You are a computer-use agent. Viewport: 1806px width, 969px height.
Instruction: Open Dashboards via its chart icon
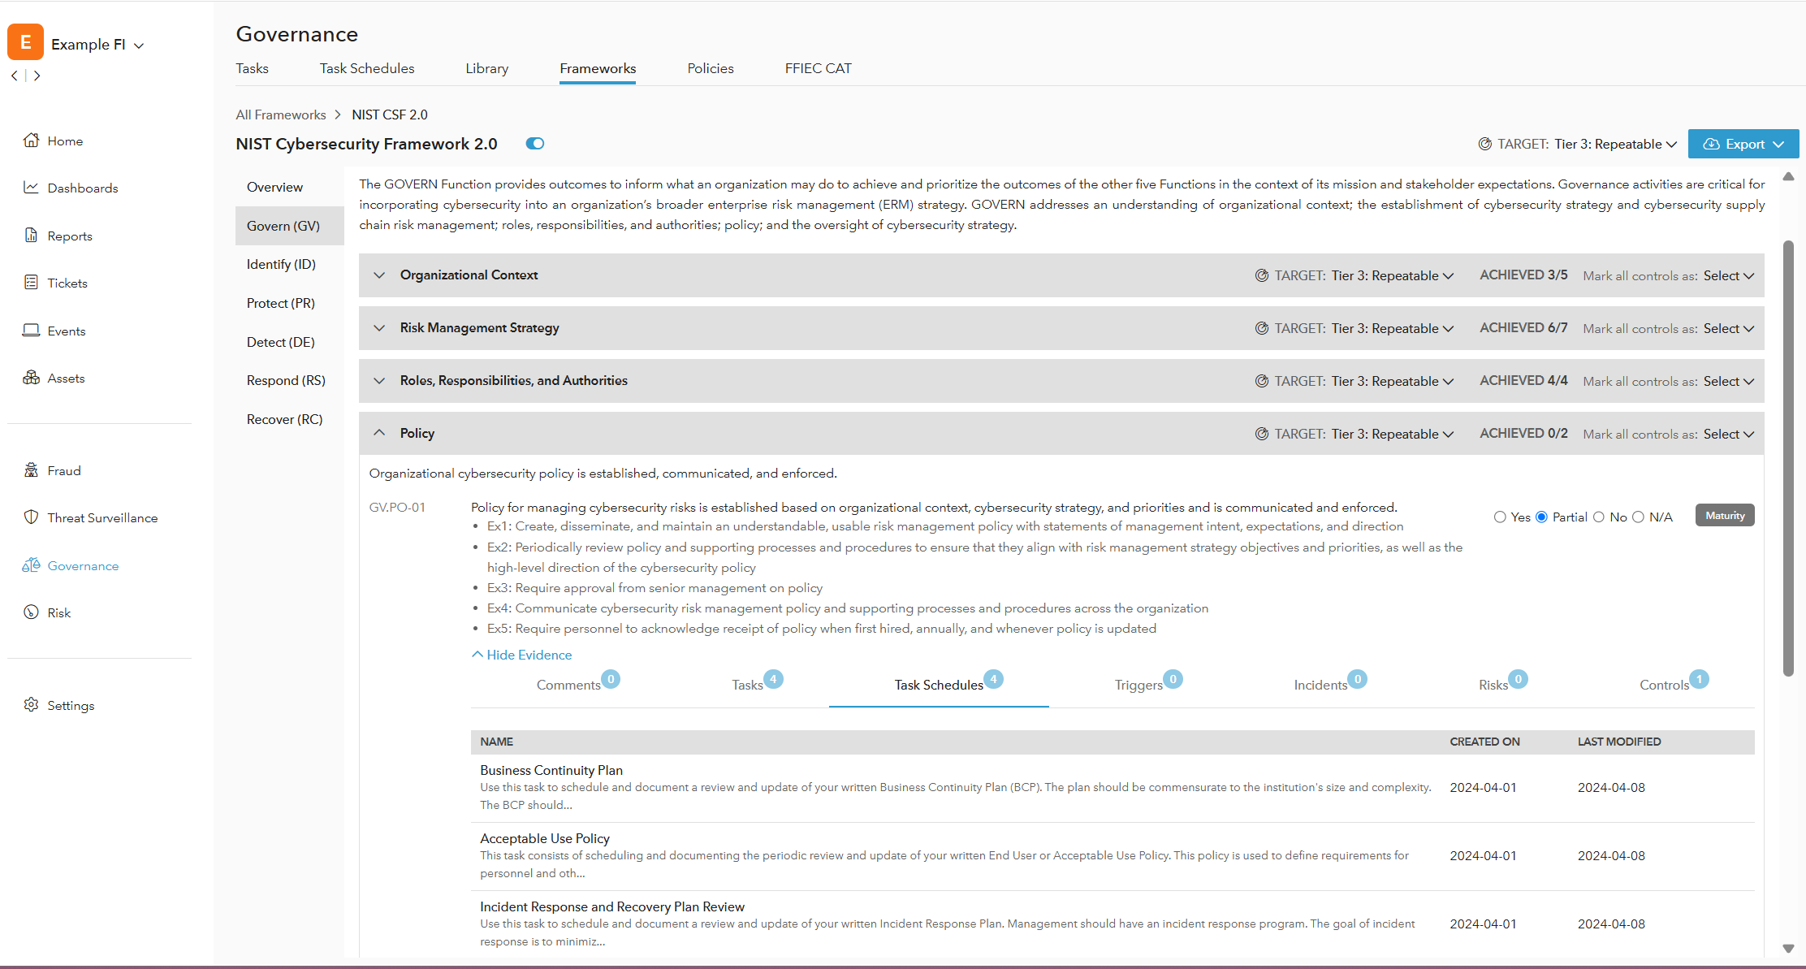pos(31,188)
